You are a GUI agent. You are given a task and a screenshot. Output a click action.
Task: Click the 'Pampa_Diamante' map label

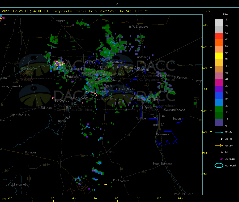pos(11,86)
